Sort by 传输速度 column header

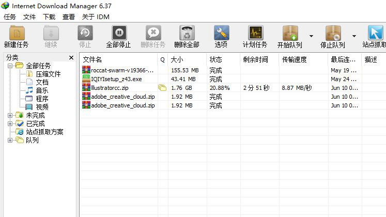click(303, 59)
